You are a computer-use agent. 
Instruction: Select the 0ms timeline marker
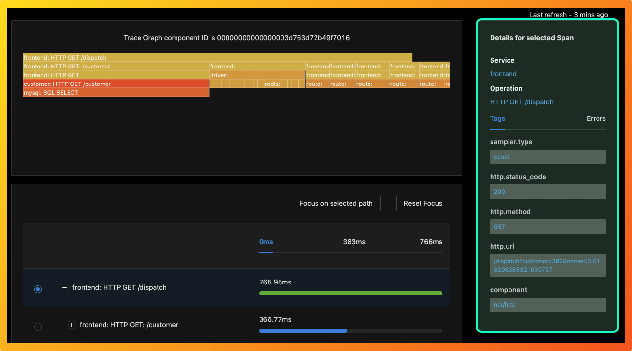(x=266, y=242)
